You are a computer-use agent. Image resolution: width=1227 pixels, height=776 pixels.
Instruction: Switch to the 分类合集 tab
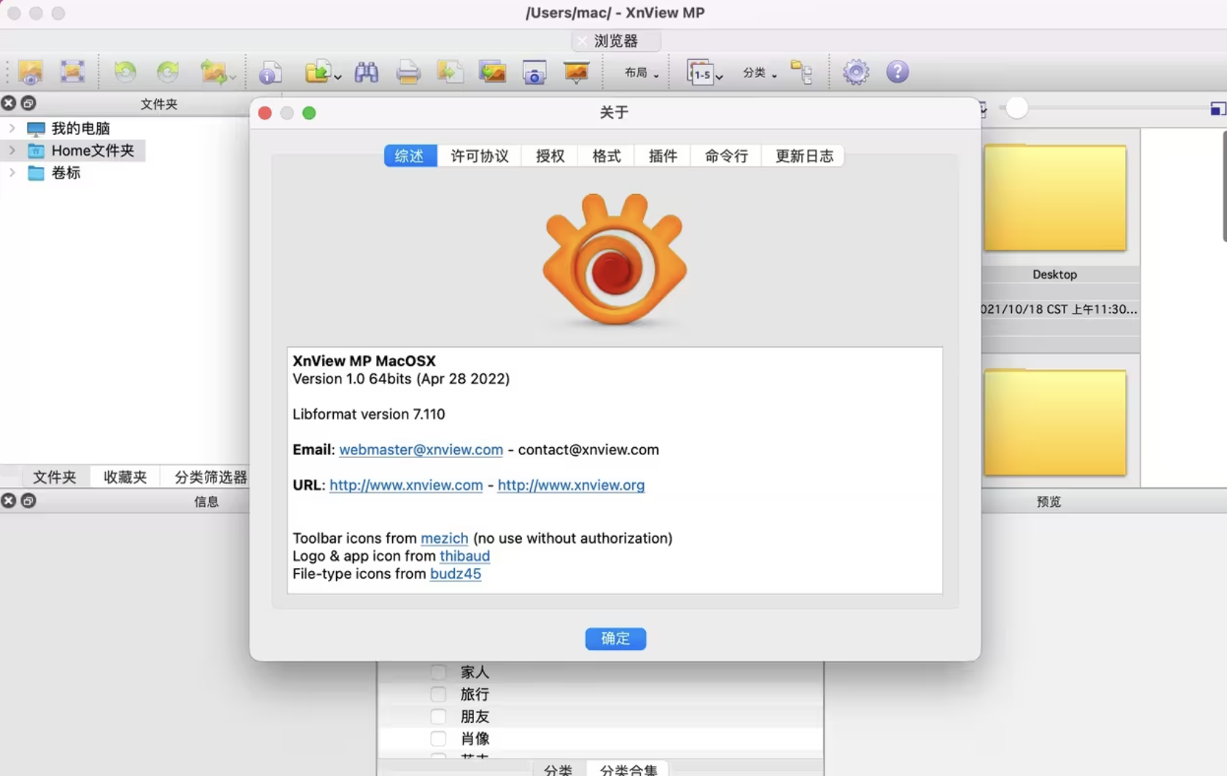pyautogui.click(x=628, y=769)
